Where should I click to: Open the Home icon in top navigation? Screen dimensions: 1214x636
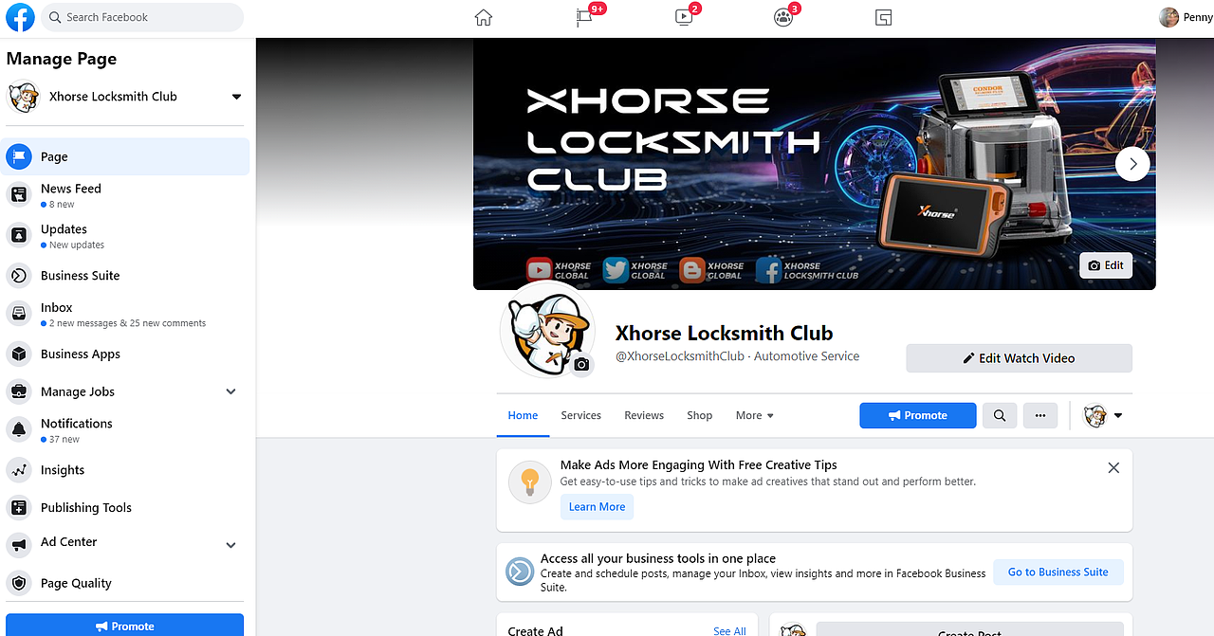pyautogui.click(x=484, y=17)
